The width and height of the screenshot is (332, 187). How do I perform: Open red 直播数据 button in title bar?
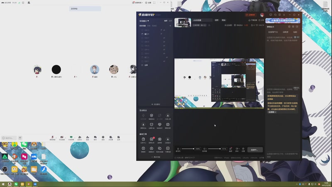(x=250, y=15)
